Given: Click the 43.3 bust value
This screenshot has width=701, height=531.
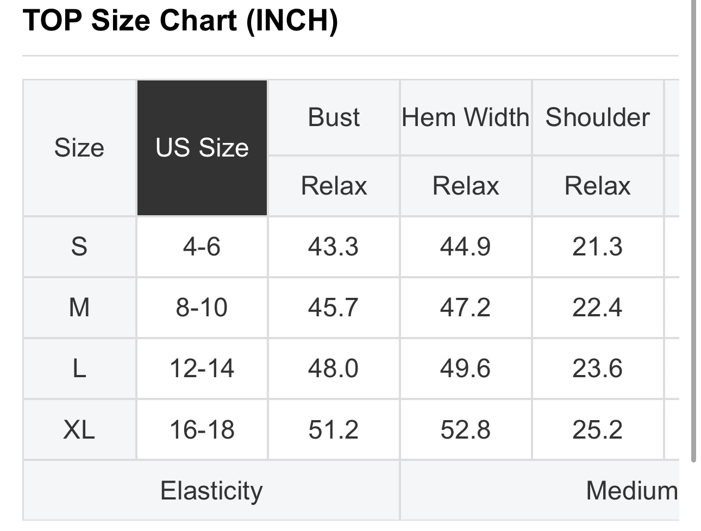Looking at the screenshot, I should point(334,247).
